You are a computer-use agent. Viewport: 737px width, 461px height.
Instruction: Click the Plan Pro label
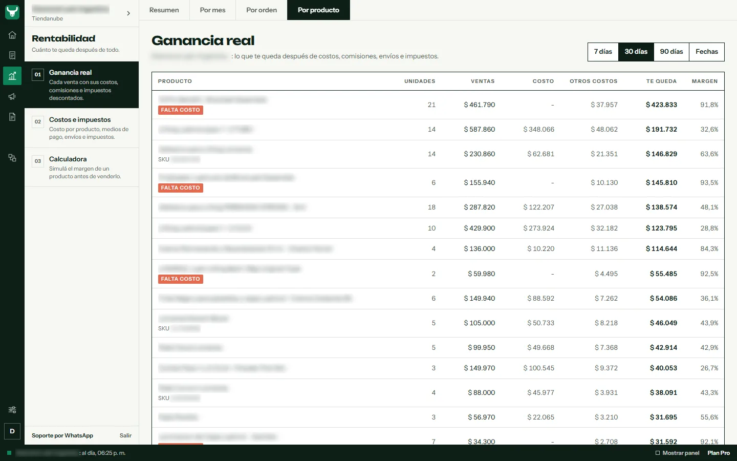pyautogui.click(x=719, y=453)
